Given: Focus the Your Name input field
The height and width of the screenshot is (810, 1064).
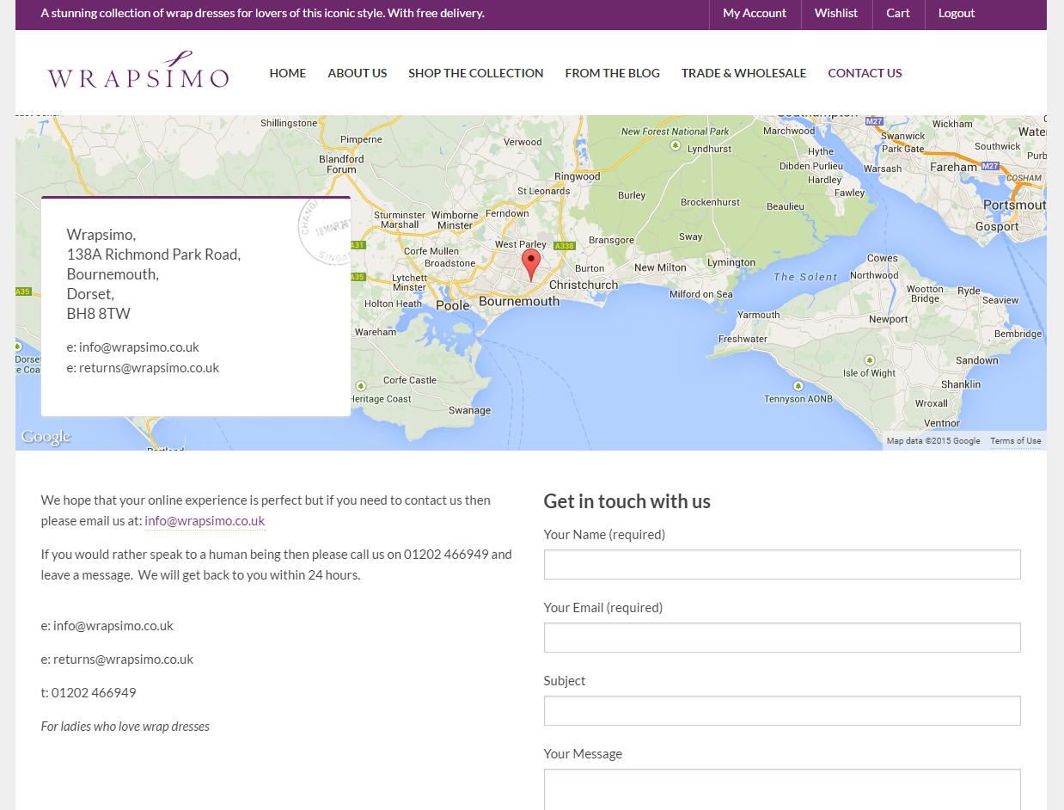Looking at the screenshot, I should 781,565.
